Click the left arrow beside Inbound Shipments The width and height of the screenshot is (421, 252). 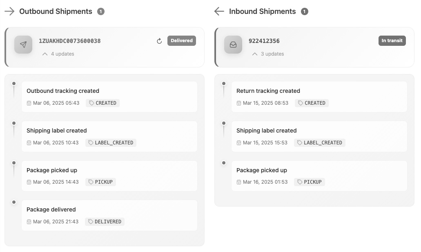tap(219, 11)
